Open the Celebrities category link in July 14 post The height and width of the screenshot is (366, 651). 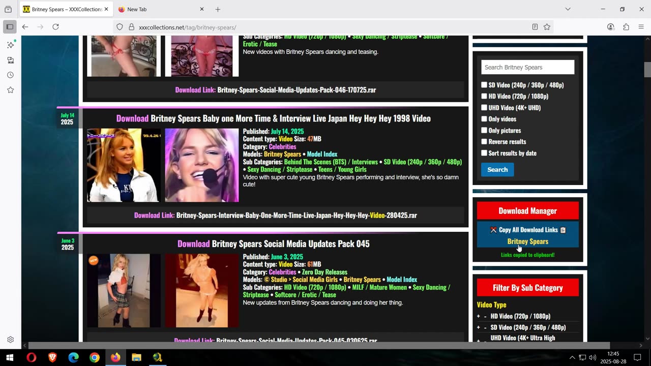[x=282, y=146]
